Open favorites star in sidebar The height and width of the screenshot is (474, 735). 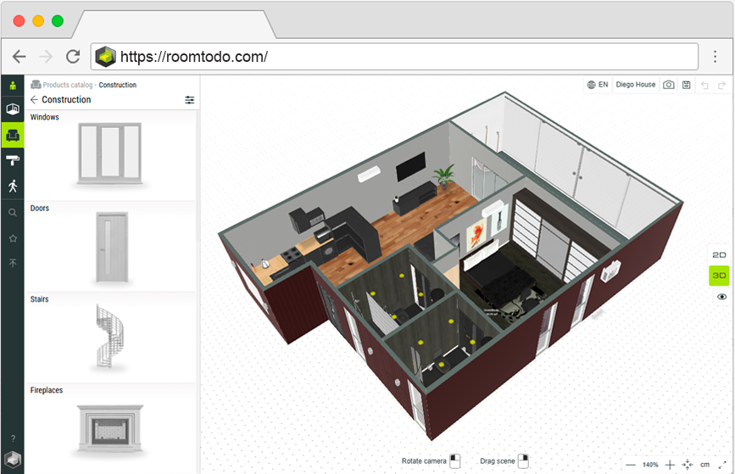point(12,238)
